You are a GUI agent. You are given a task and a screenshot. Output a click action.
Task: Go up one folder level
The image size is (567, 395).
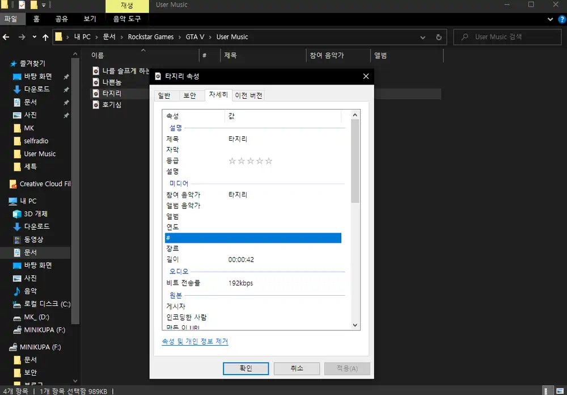point(45,37)
